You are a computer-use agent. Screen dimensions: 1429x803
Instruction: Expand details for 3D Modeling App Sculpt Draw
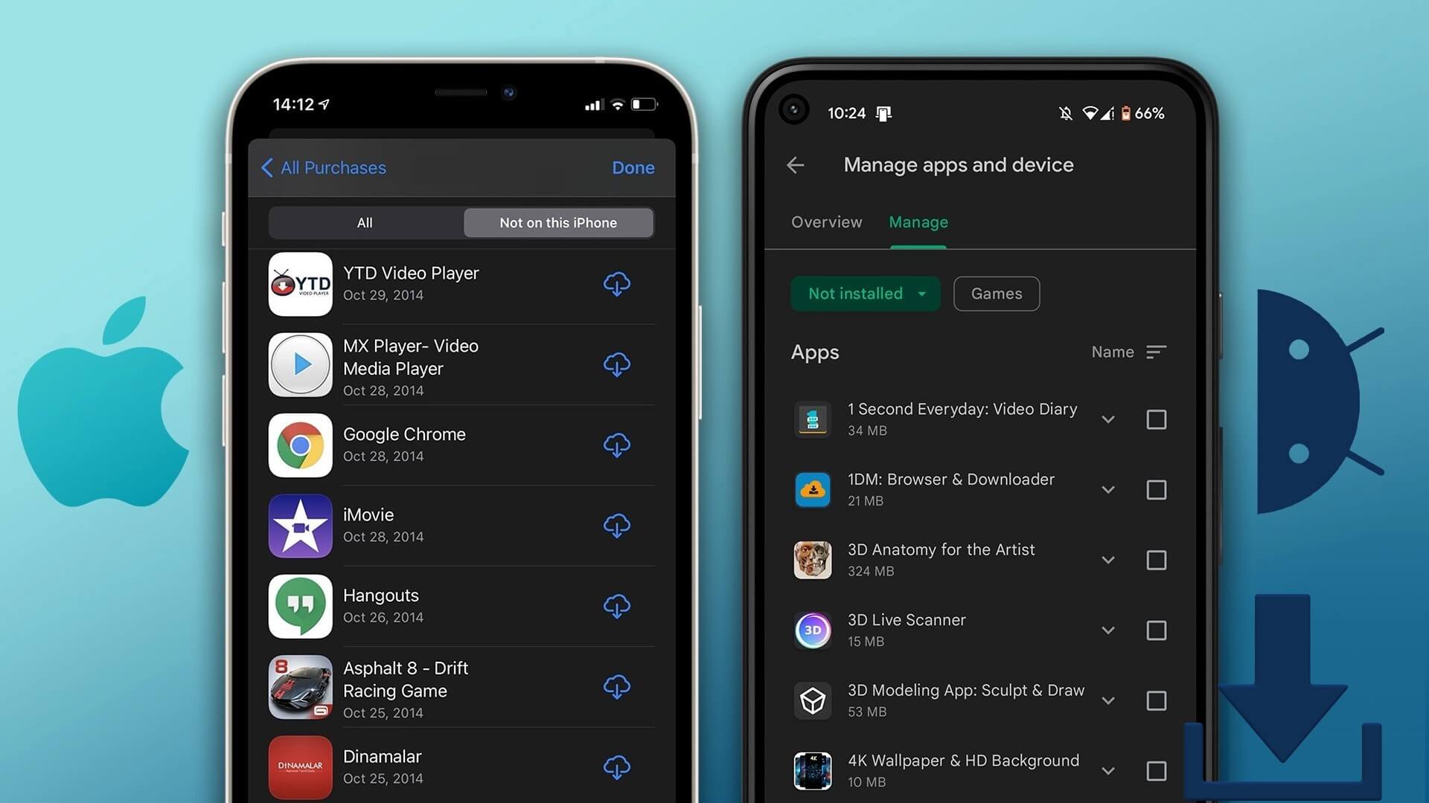point(1107,700)
